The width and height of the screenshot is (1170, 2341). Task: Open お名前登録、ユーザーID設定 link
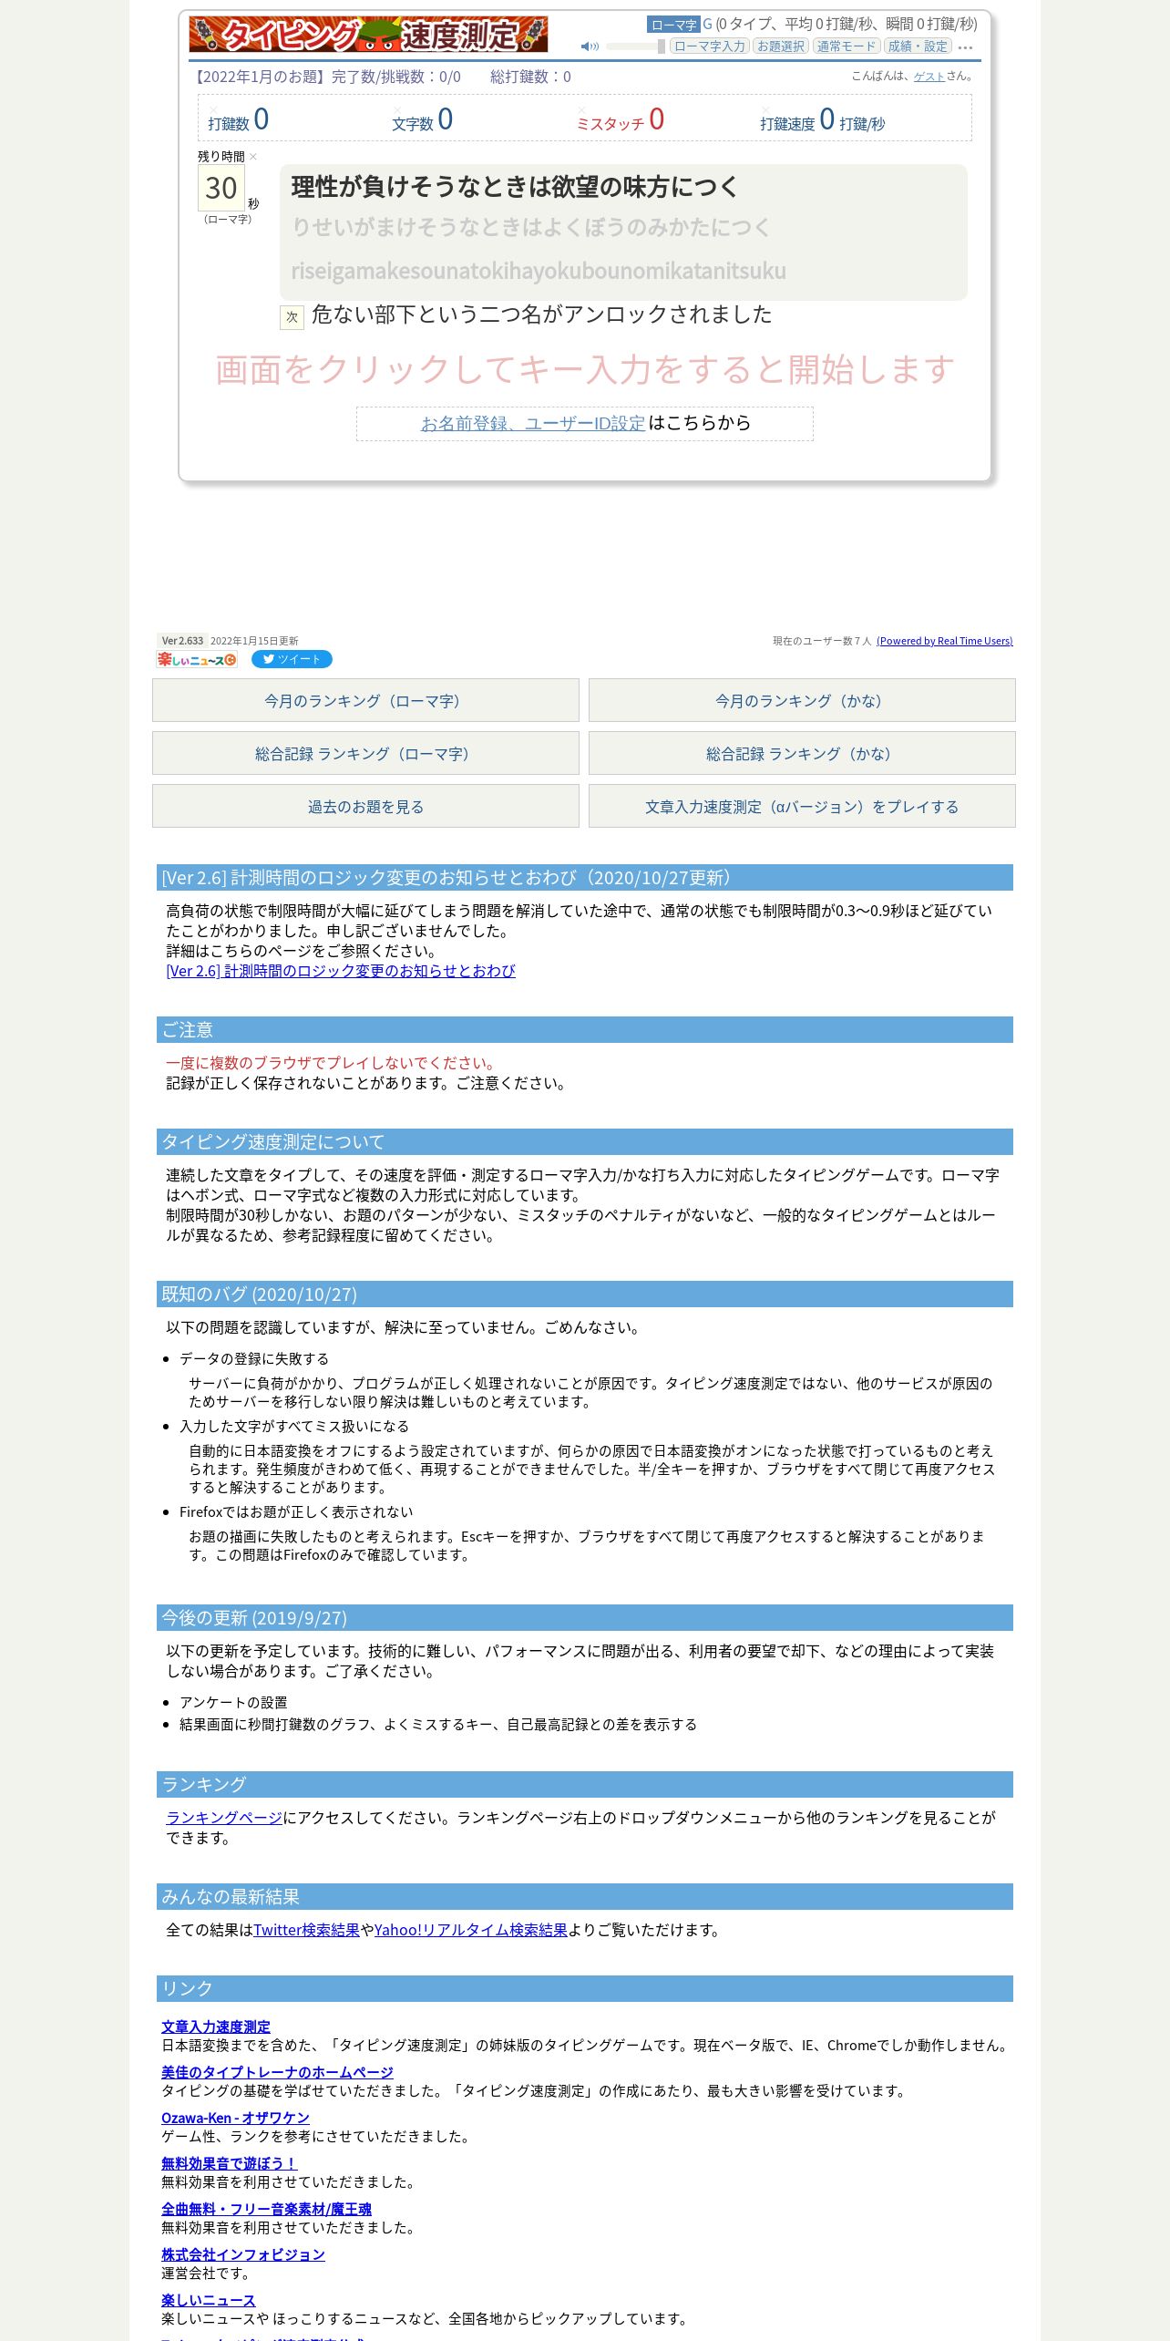532,423
